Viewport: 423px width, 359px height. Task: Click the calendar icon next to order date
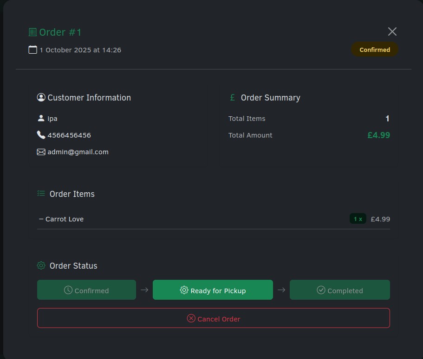[33, 50]
